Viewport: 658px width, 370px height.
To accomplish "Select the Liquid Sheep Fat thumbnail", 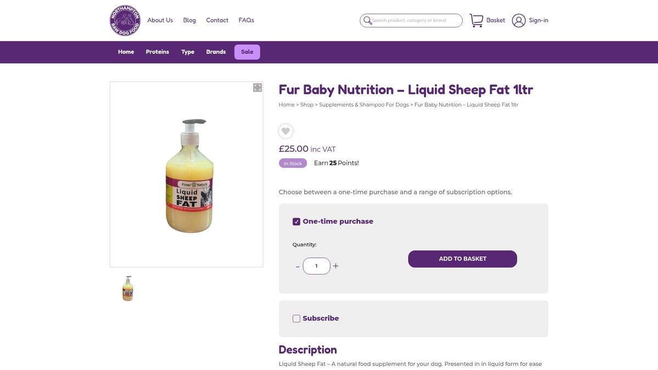I will (x=128, y=288).
